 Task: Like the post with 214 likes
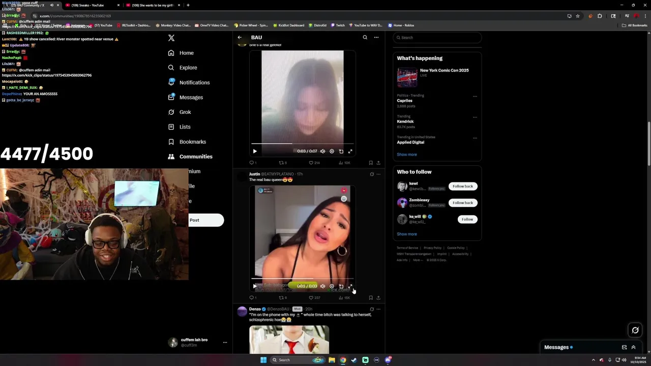pyautogui.click(x=314, y=163)
